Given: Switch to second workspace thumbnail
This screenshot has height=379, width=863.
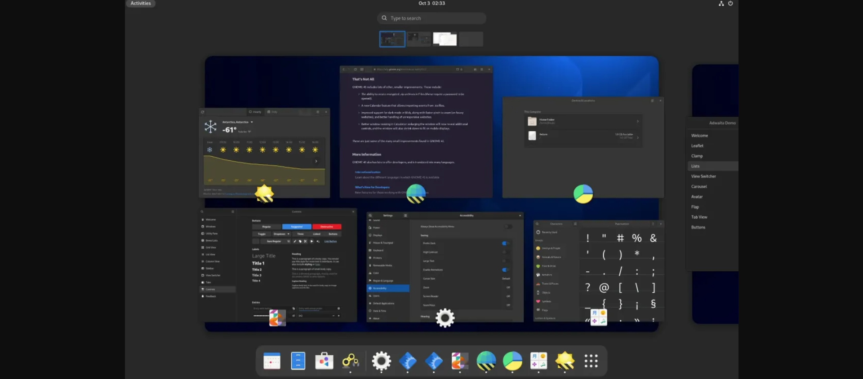Looking at the screenshot, I should (x=418, y=39).
